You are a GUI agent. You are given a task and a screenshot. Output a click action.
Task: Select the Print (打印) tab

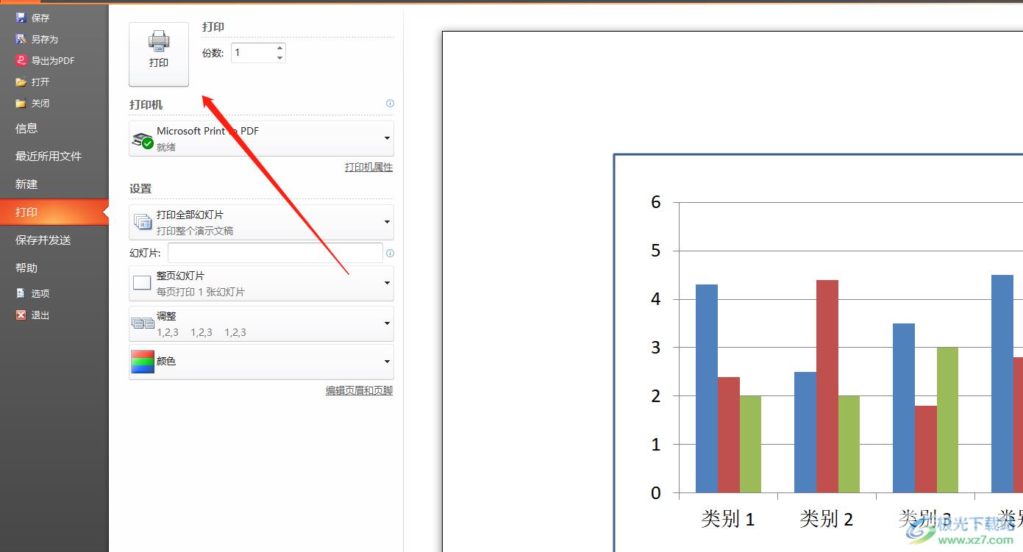pos(54,212)
